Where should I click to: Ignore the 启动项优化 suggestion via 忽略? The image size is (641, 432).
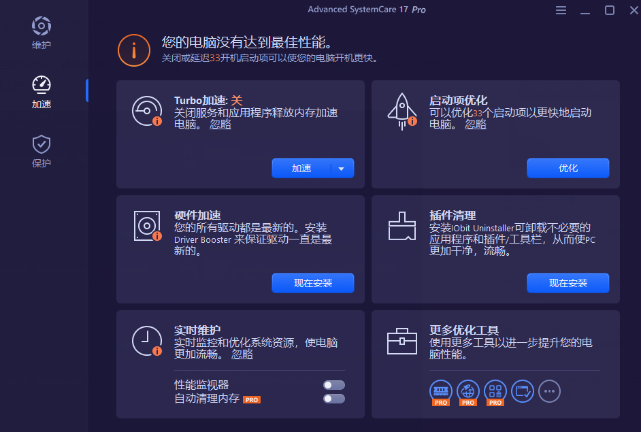pos(476,124)
